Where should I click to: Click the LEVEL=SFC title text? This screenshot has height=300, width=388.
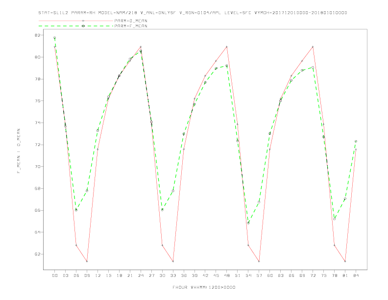coord(238,13)
